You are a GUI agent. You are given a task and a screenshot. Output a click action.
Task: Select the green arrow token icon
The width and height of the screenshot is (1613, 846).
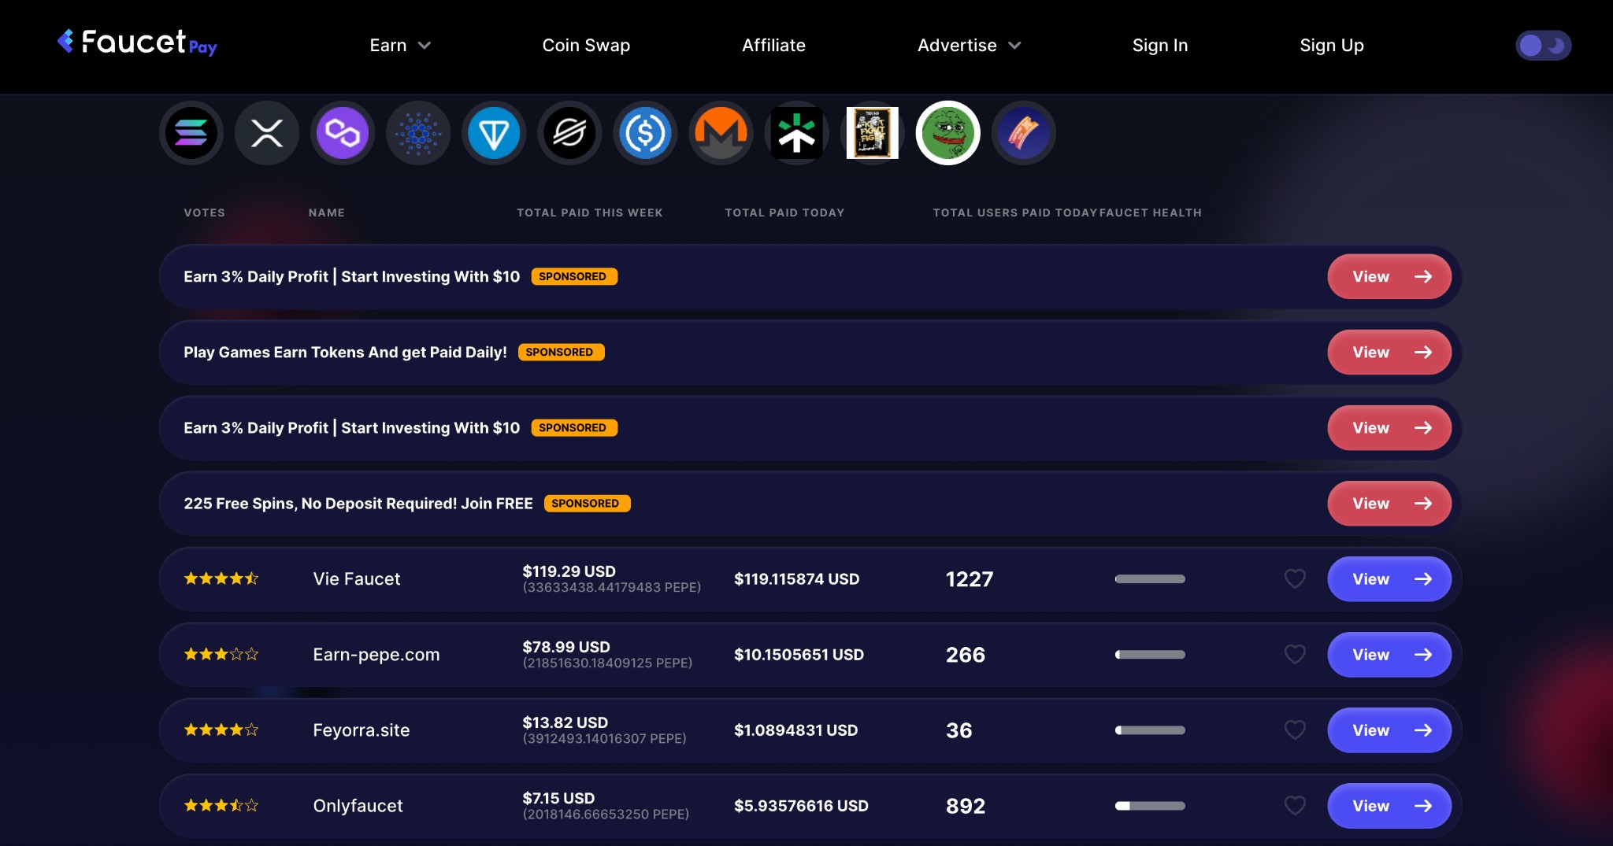point(796,133)
